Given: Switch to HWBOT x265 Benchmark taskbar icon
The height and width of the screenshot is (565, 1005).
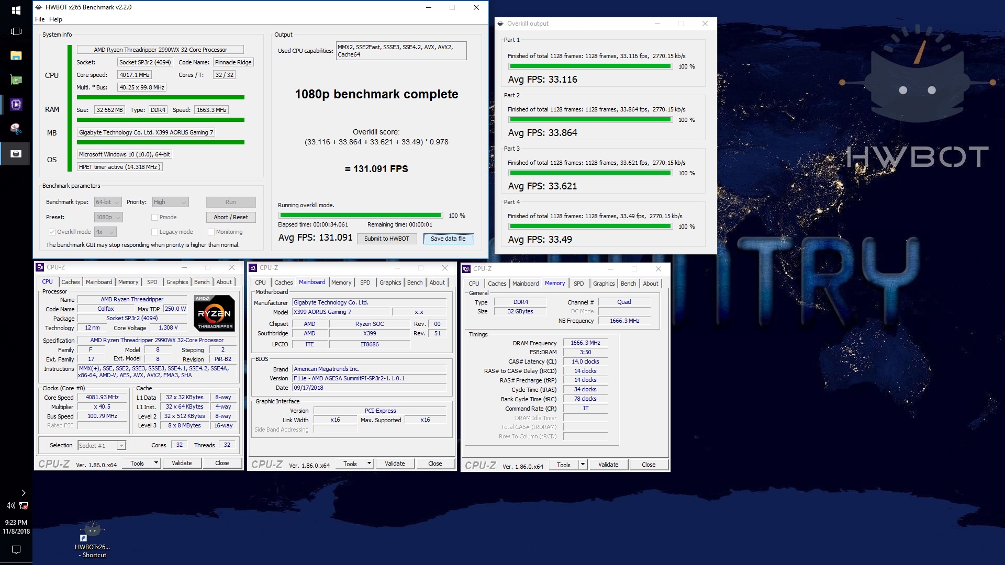Looking at the screenshot, I should click(x=16, y=153).
